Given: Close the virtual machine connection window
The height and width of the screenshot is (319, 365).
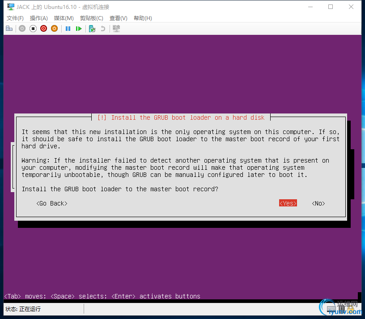Looking at the screenshot, I should coord(351,7).
